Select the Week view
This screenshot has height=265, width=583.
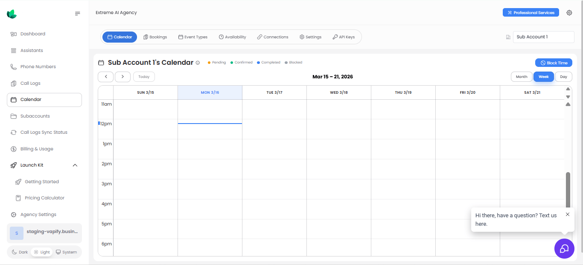coord(544,77)
